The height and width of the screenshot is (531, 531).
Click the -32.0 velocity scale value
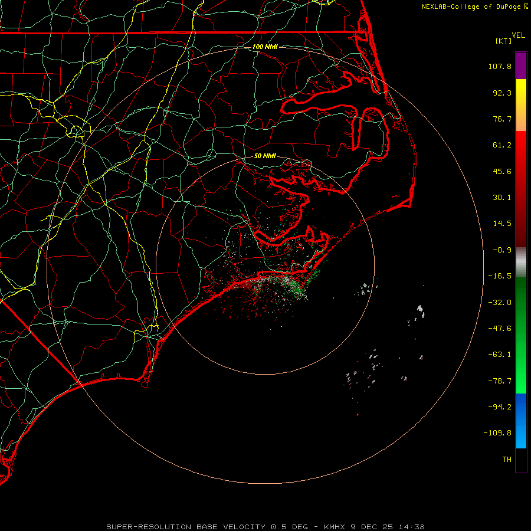pos(500,303)
